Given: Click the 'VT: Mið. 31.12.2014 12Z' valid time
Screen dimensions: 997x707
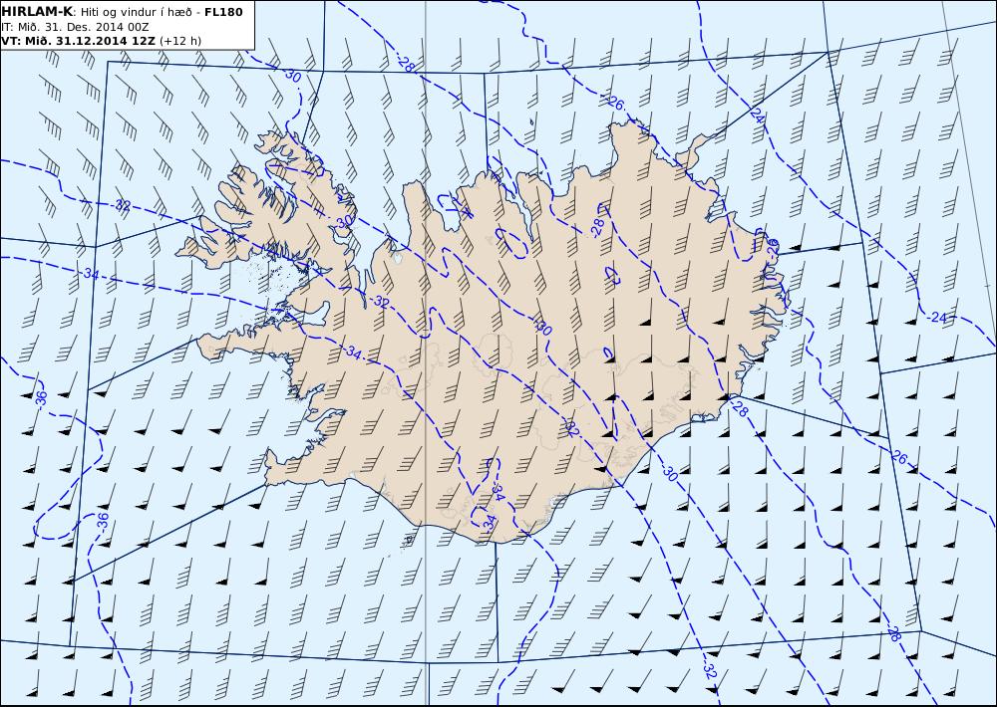Looking at the screenshot, I should pyautogui.click(x=78, y=41).
